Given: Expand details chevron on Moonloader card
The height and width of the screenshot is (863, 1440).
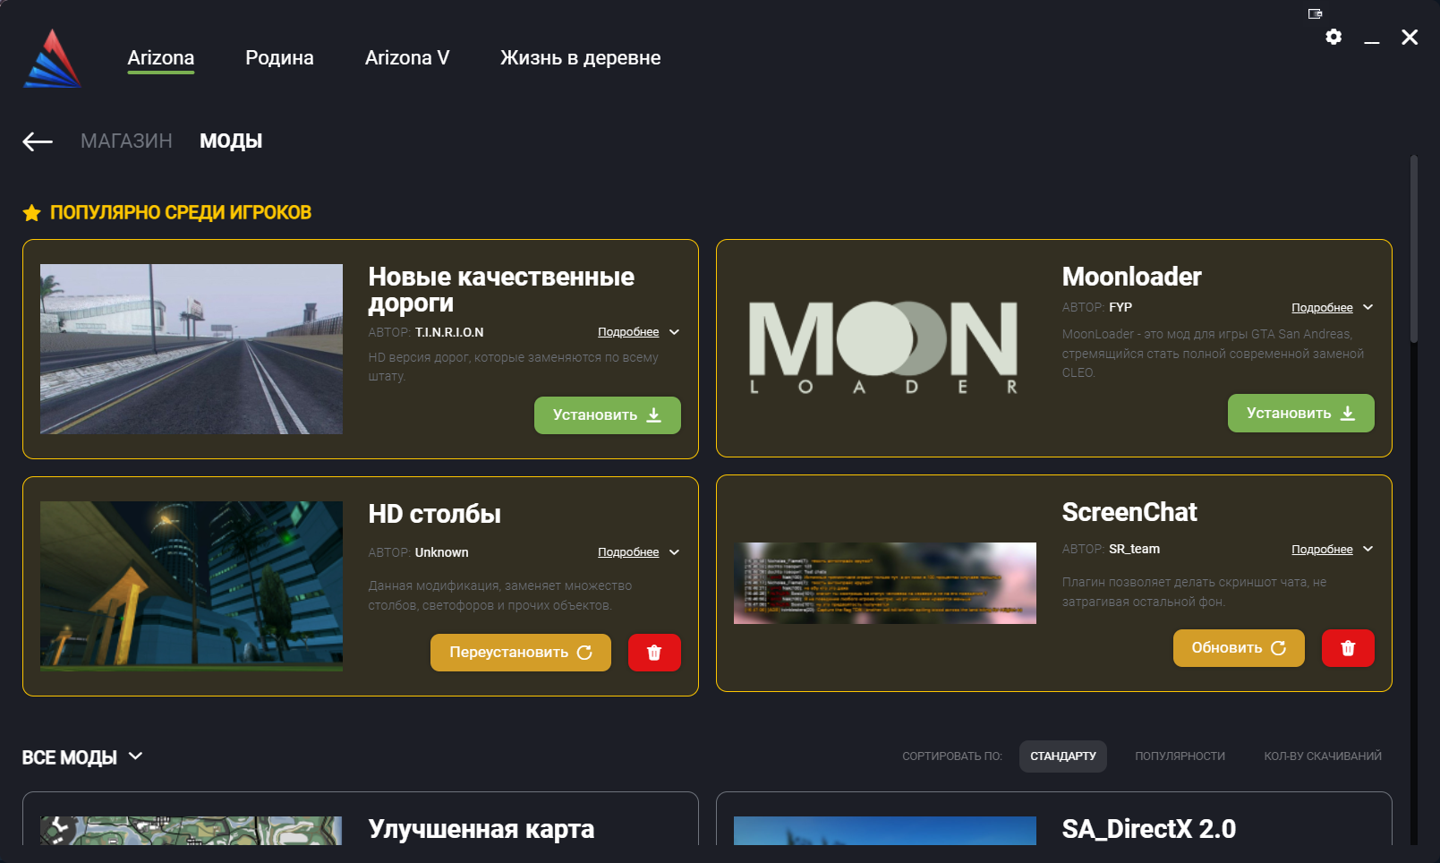Looking at the screenshot, I should 1368,307.
